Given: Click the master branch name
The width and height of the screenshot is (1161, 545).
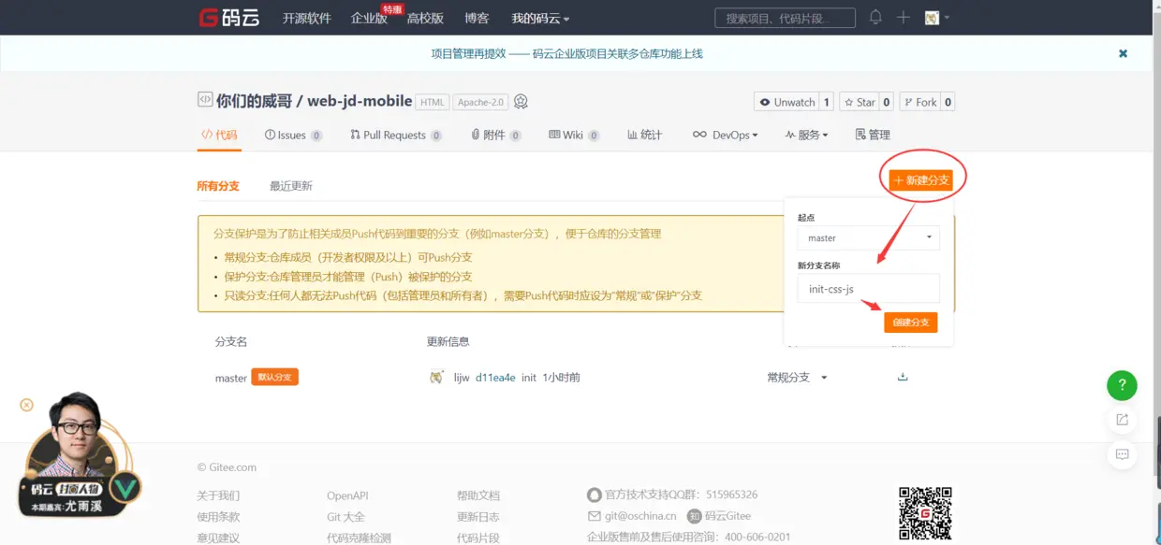Looking at the screenshot, I should [231, 378].
